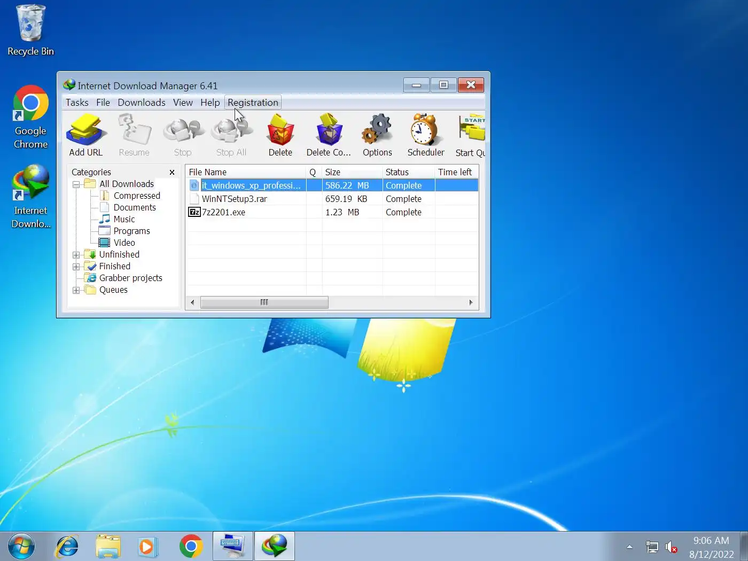Screen dimensions: 748x561
Task: Click the Recycle Bin desktop icon
Action: click(30, 30)
